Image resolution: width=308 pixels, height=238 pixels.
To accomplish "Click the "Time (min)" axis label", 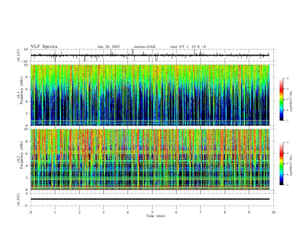I will click(156, 216).
